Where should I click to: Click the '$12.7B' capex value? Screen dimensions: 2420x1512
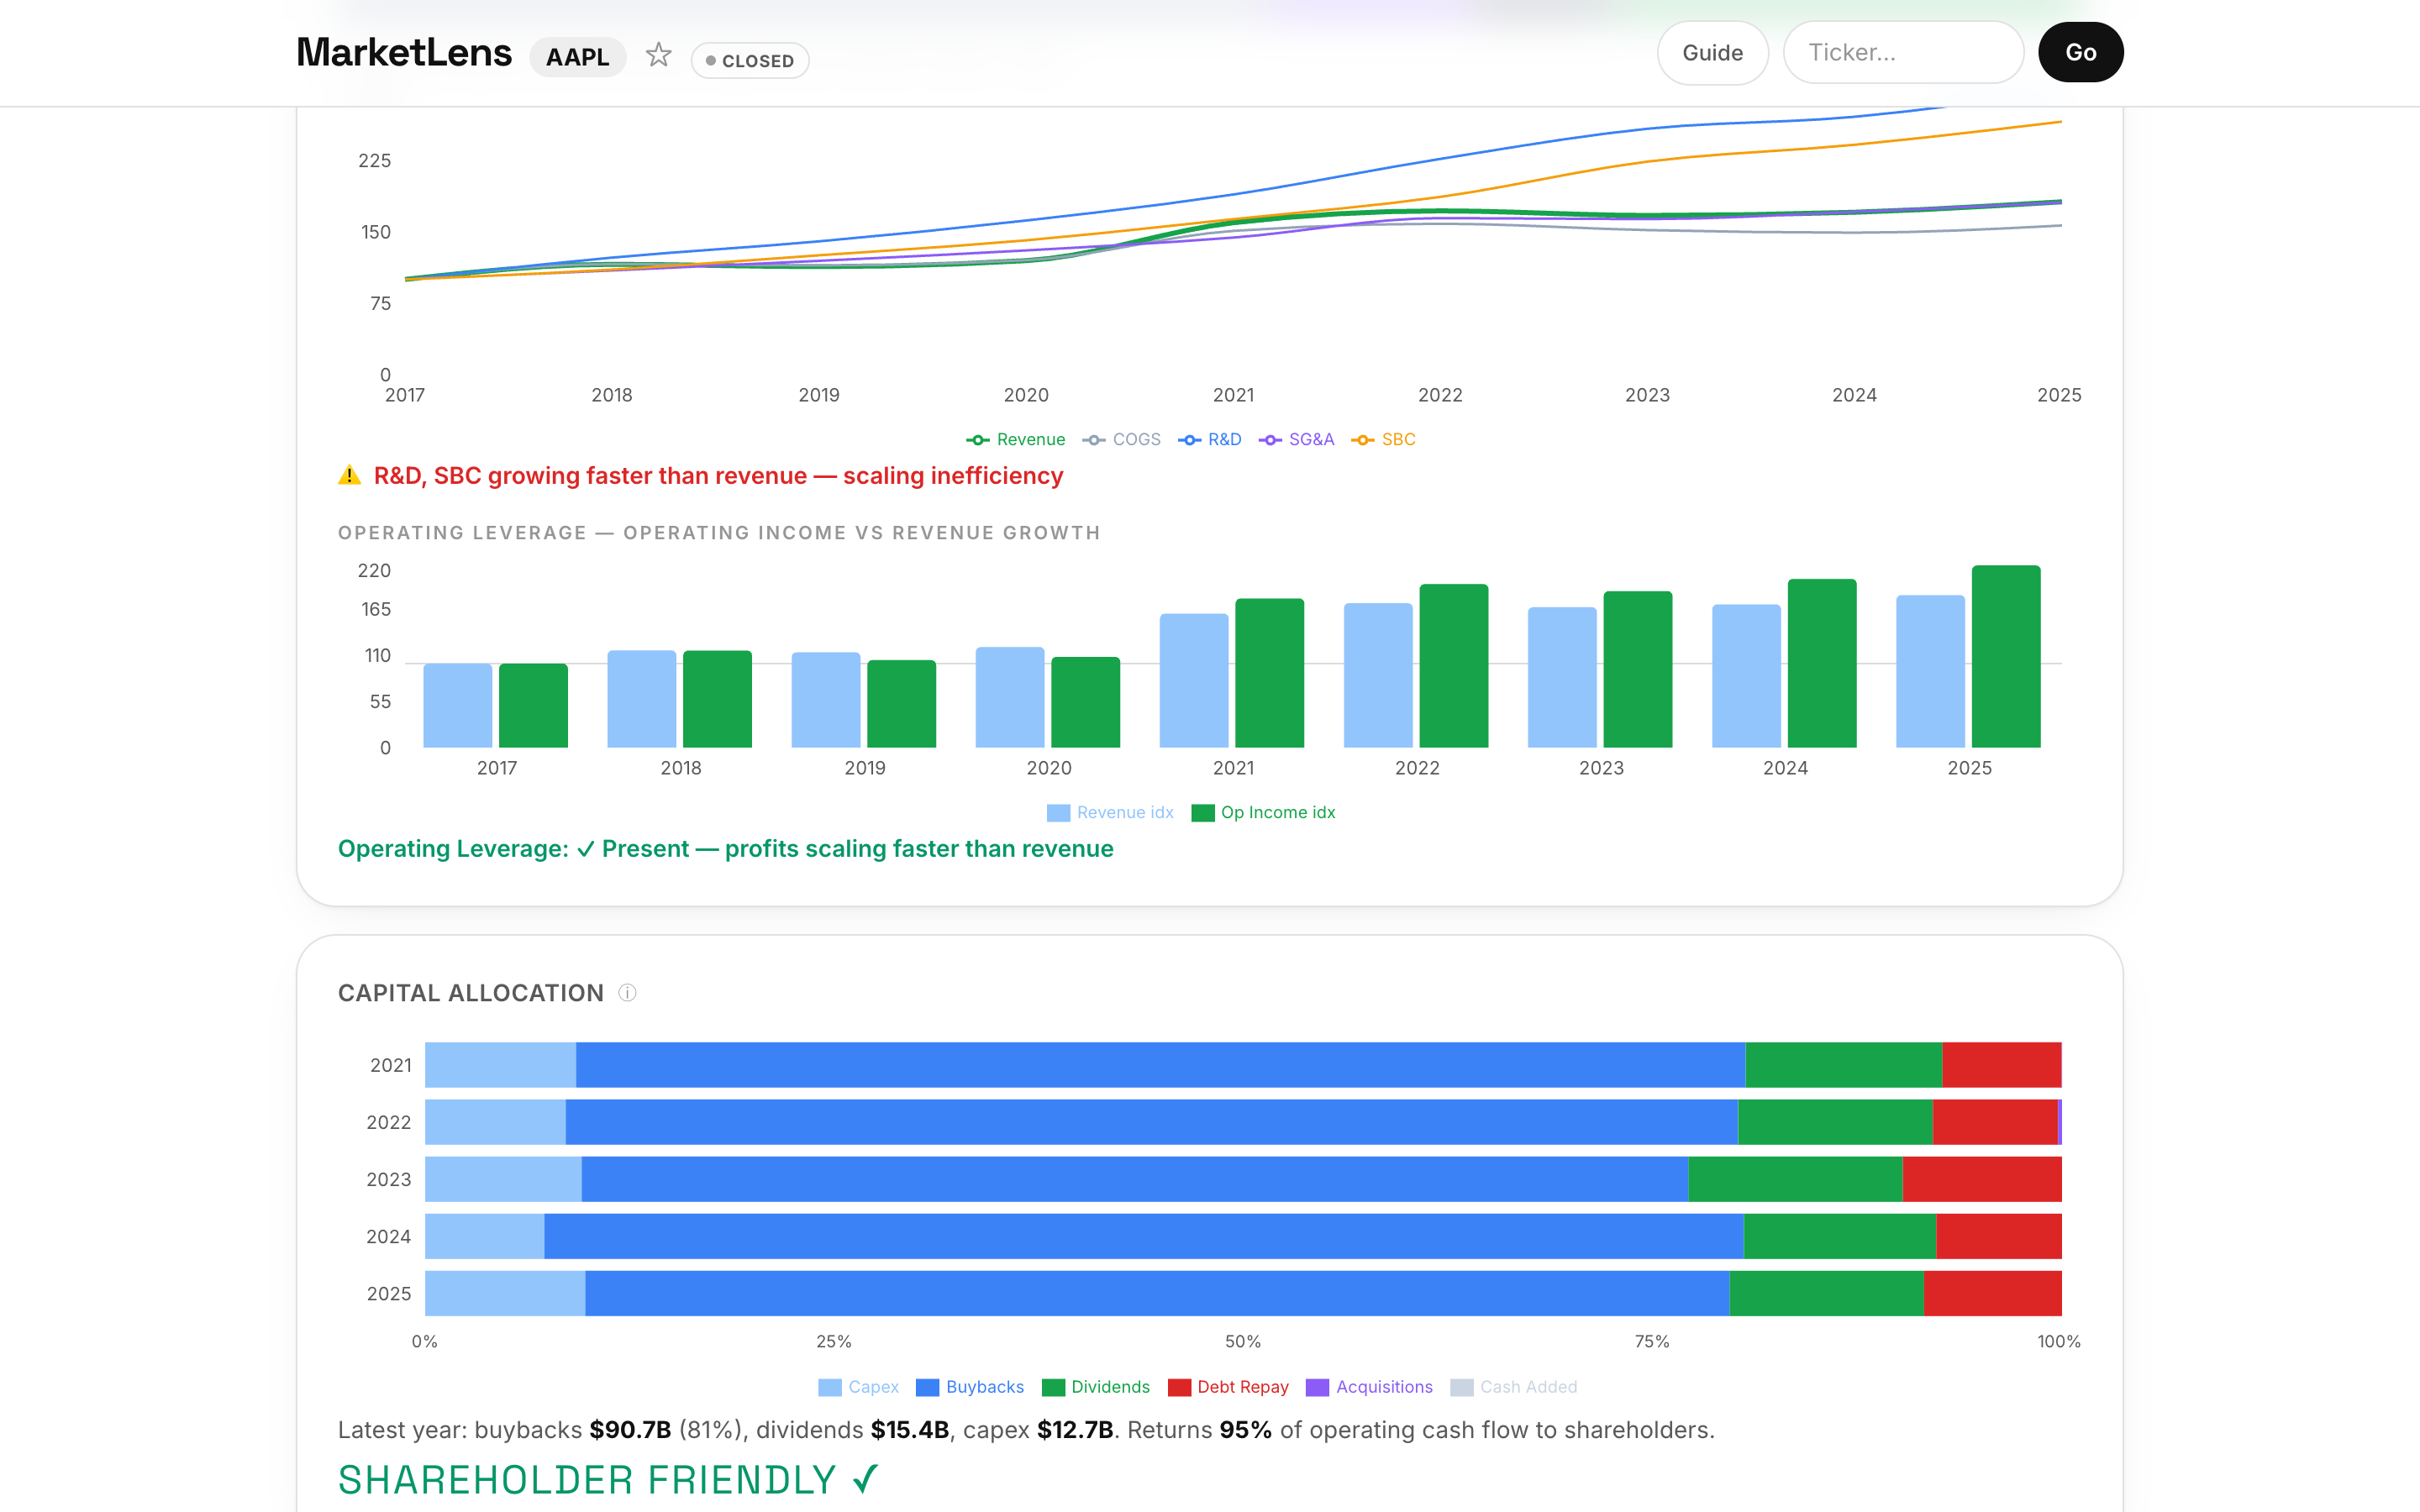1075,1430
